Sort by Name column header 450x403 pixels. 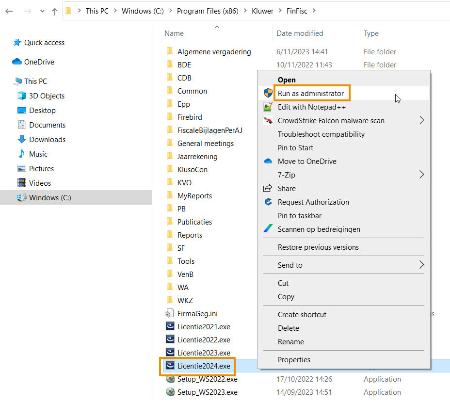[174, 33]
